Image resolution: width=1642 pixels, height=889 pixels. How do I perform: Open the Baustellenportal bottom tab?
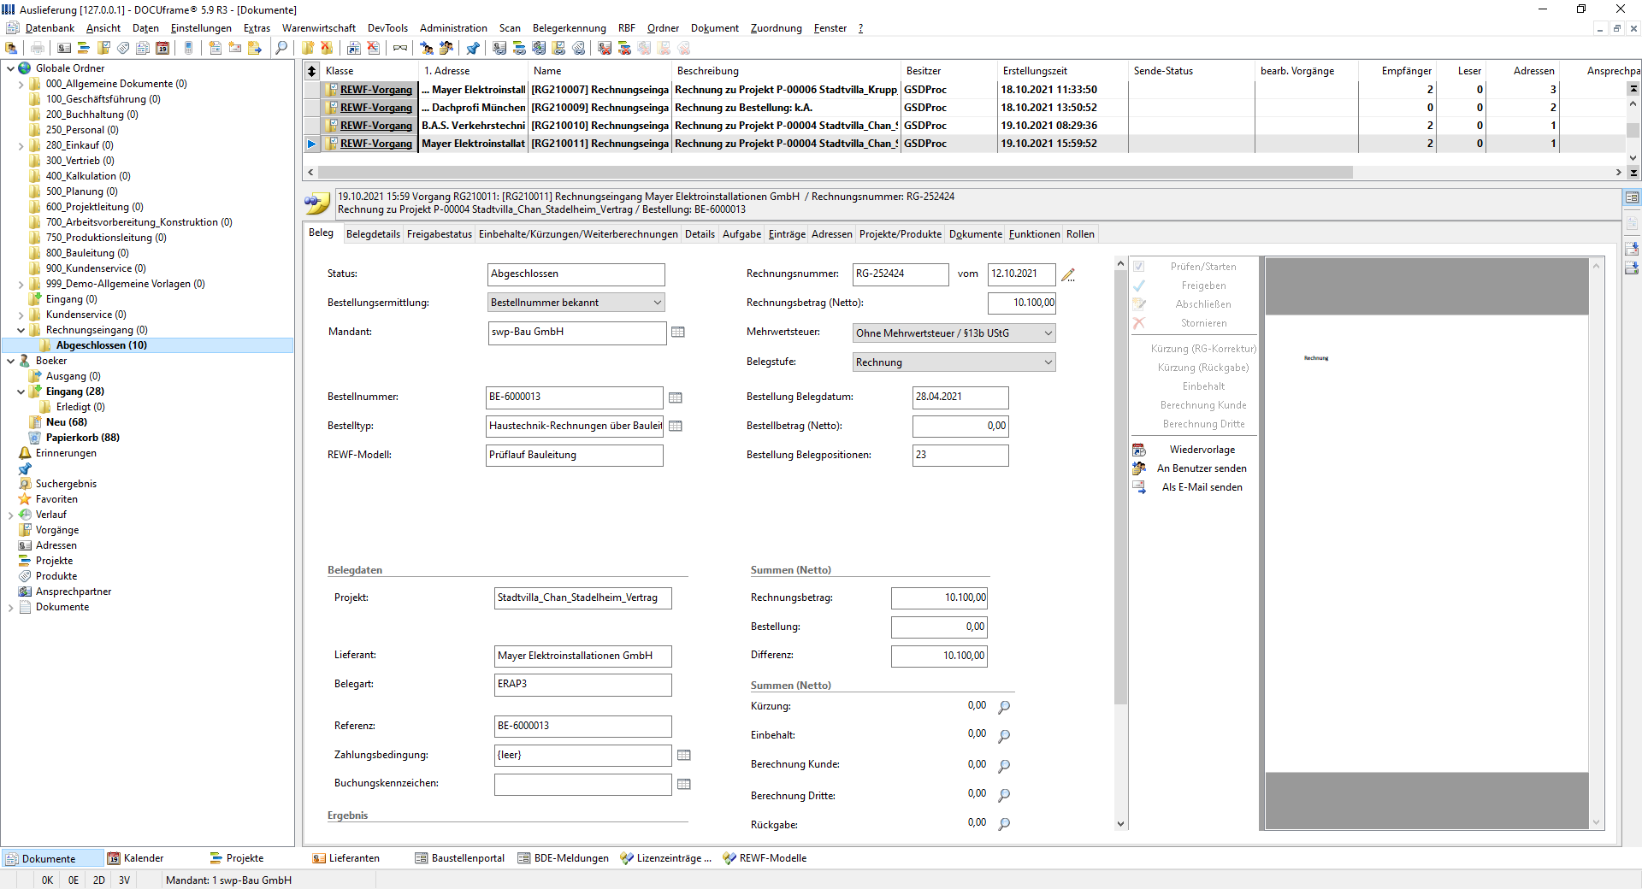[x=460, y=858]
